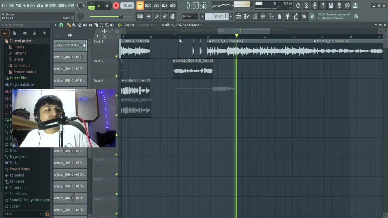Open the VIEW menu
This screenshot has height=218, width=388.
pyautogui.click(x=40, y=5)
